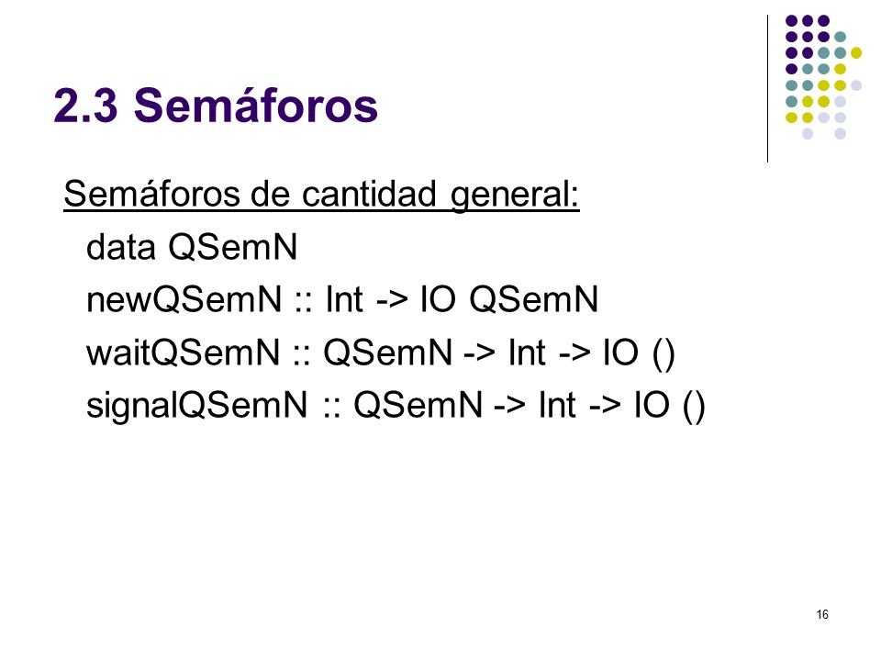Click the bottom-right lavender dot in grid
Image resolution: width=881 pixels, height=661 pixels.
(x=840, y=134)
